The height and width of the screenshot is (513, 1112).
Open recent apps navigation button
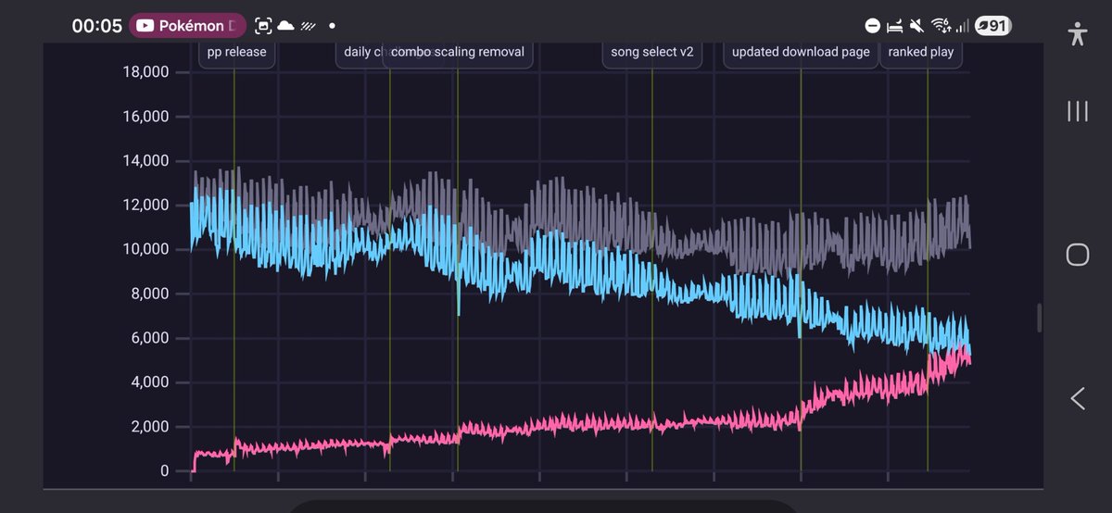point(1077,112)
